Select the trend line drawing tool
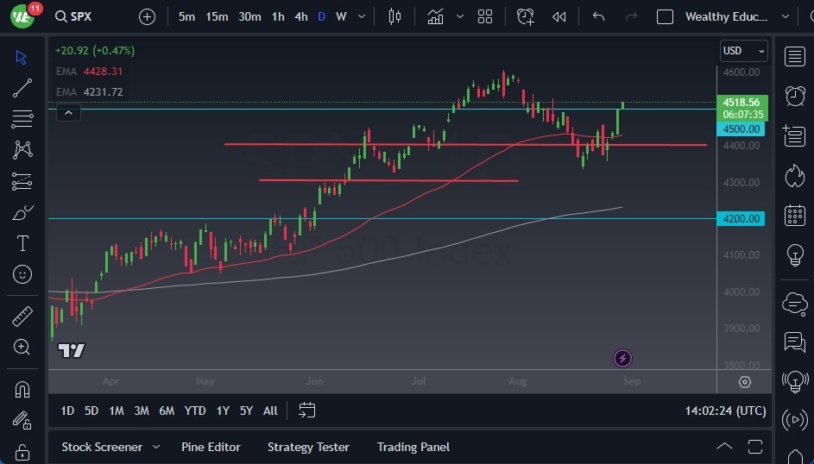Image resolution: width=814 pixels, height=464 pixels. pyautogui.click(x=22, y=88)
